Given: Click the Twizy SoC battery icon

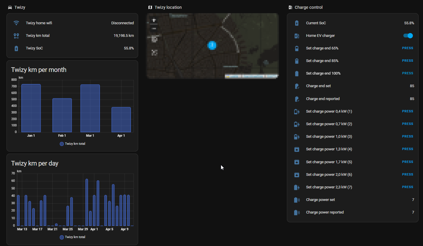Looking at the screenshot, I should tap(16, 48).
